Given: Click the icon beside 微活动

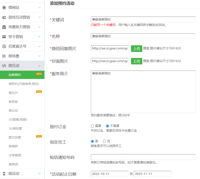Looking at the screenshot, I should [x=4, y=174].
